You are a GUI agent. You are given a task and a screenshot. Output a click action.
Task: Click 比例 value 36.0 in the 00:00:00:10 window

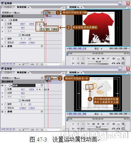23,28
